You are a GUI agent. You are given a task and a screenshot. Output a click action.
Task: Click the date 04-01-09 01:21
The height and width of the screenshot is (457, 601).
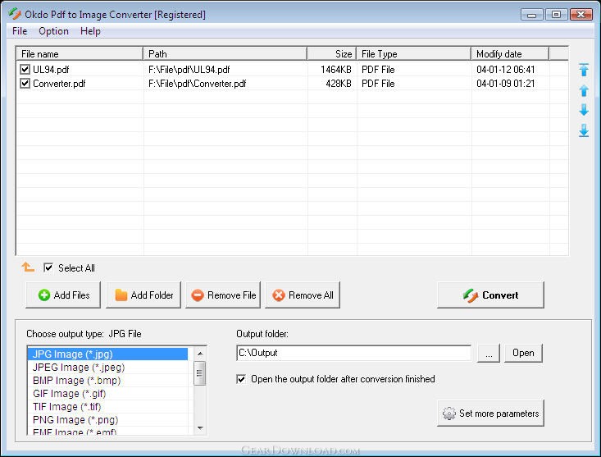pos(506,83)
